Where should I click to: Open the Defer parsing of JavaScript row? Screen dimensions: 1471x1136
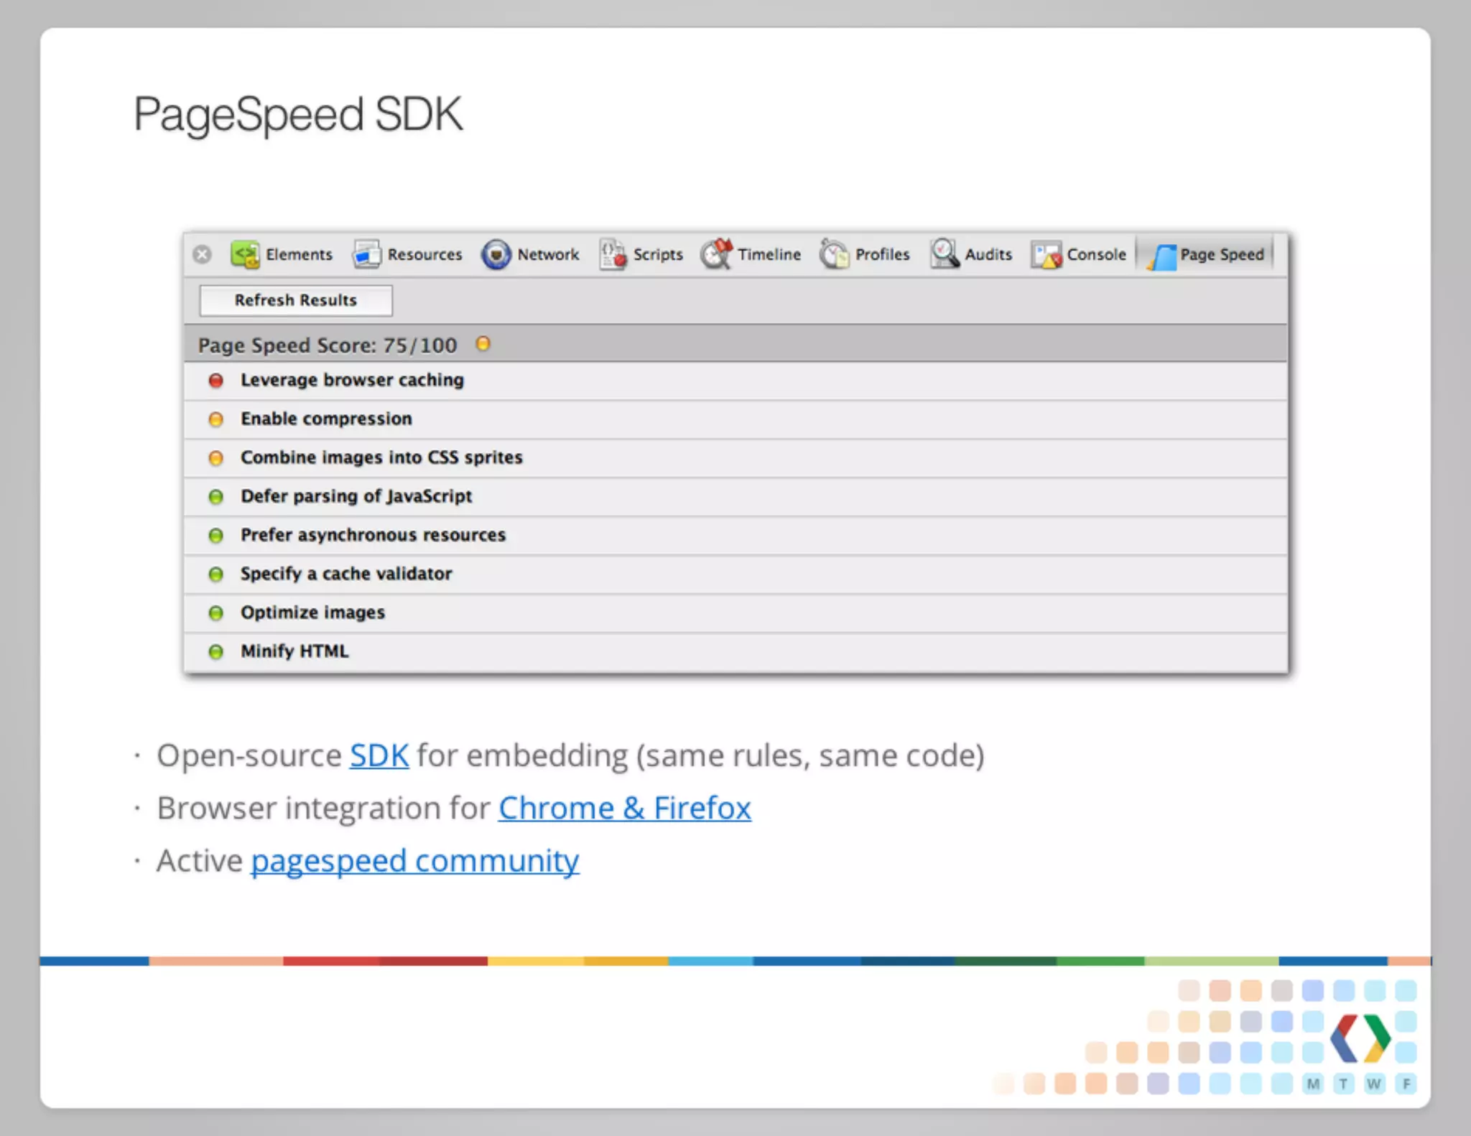[356, 496]
